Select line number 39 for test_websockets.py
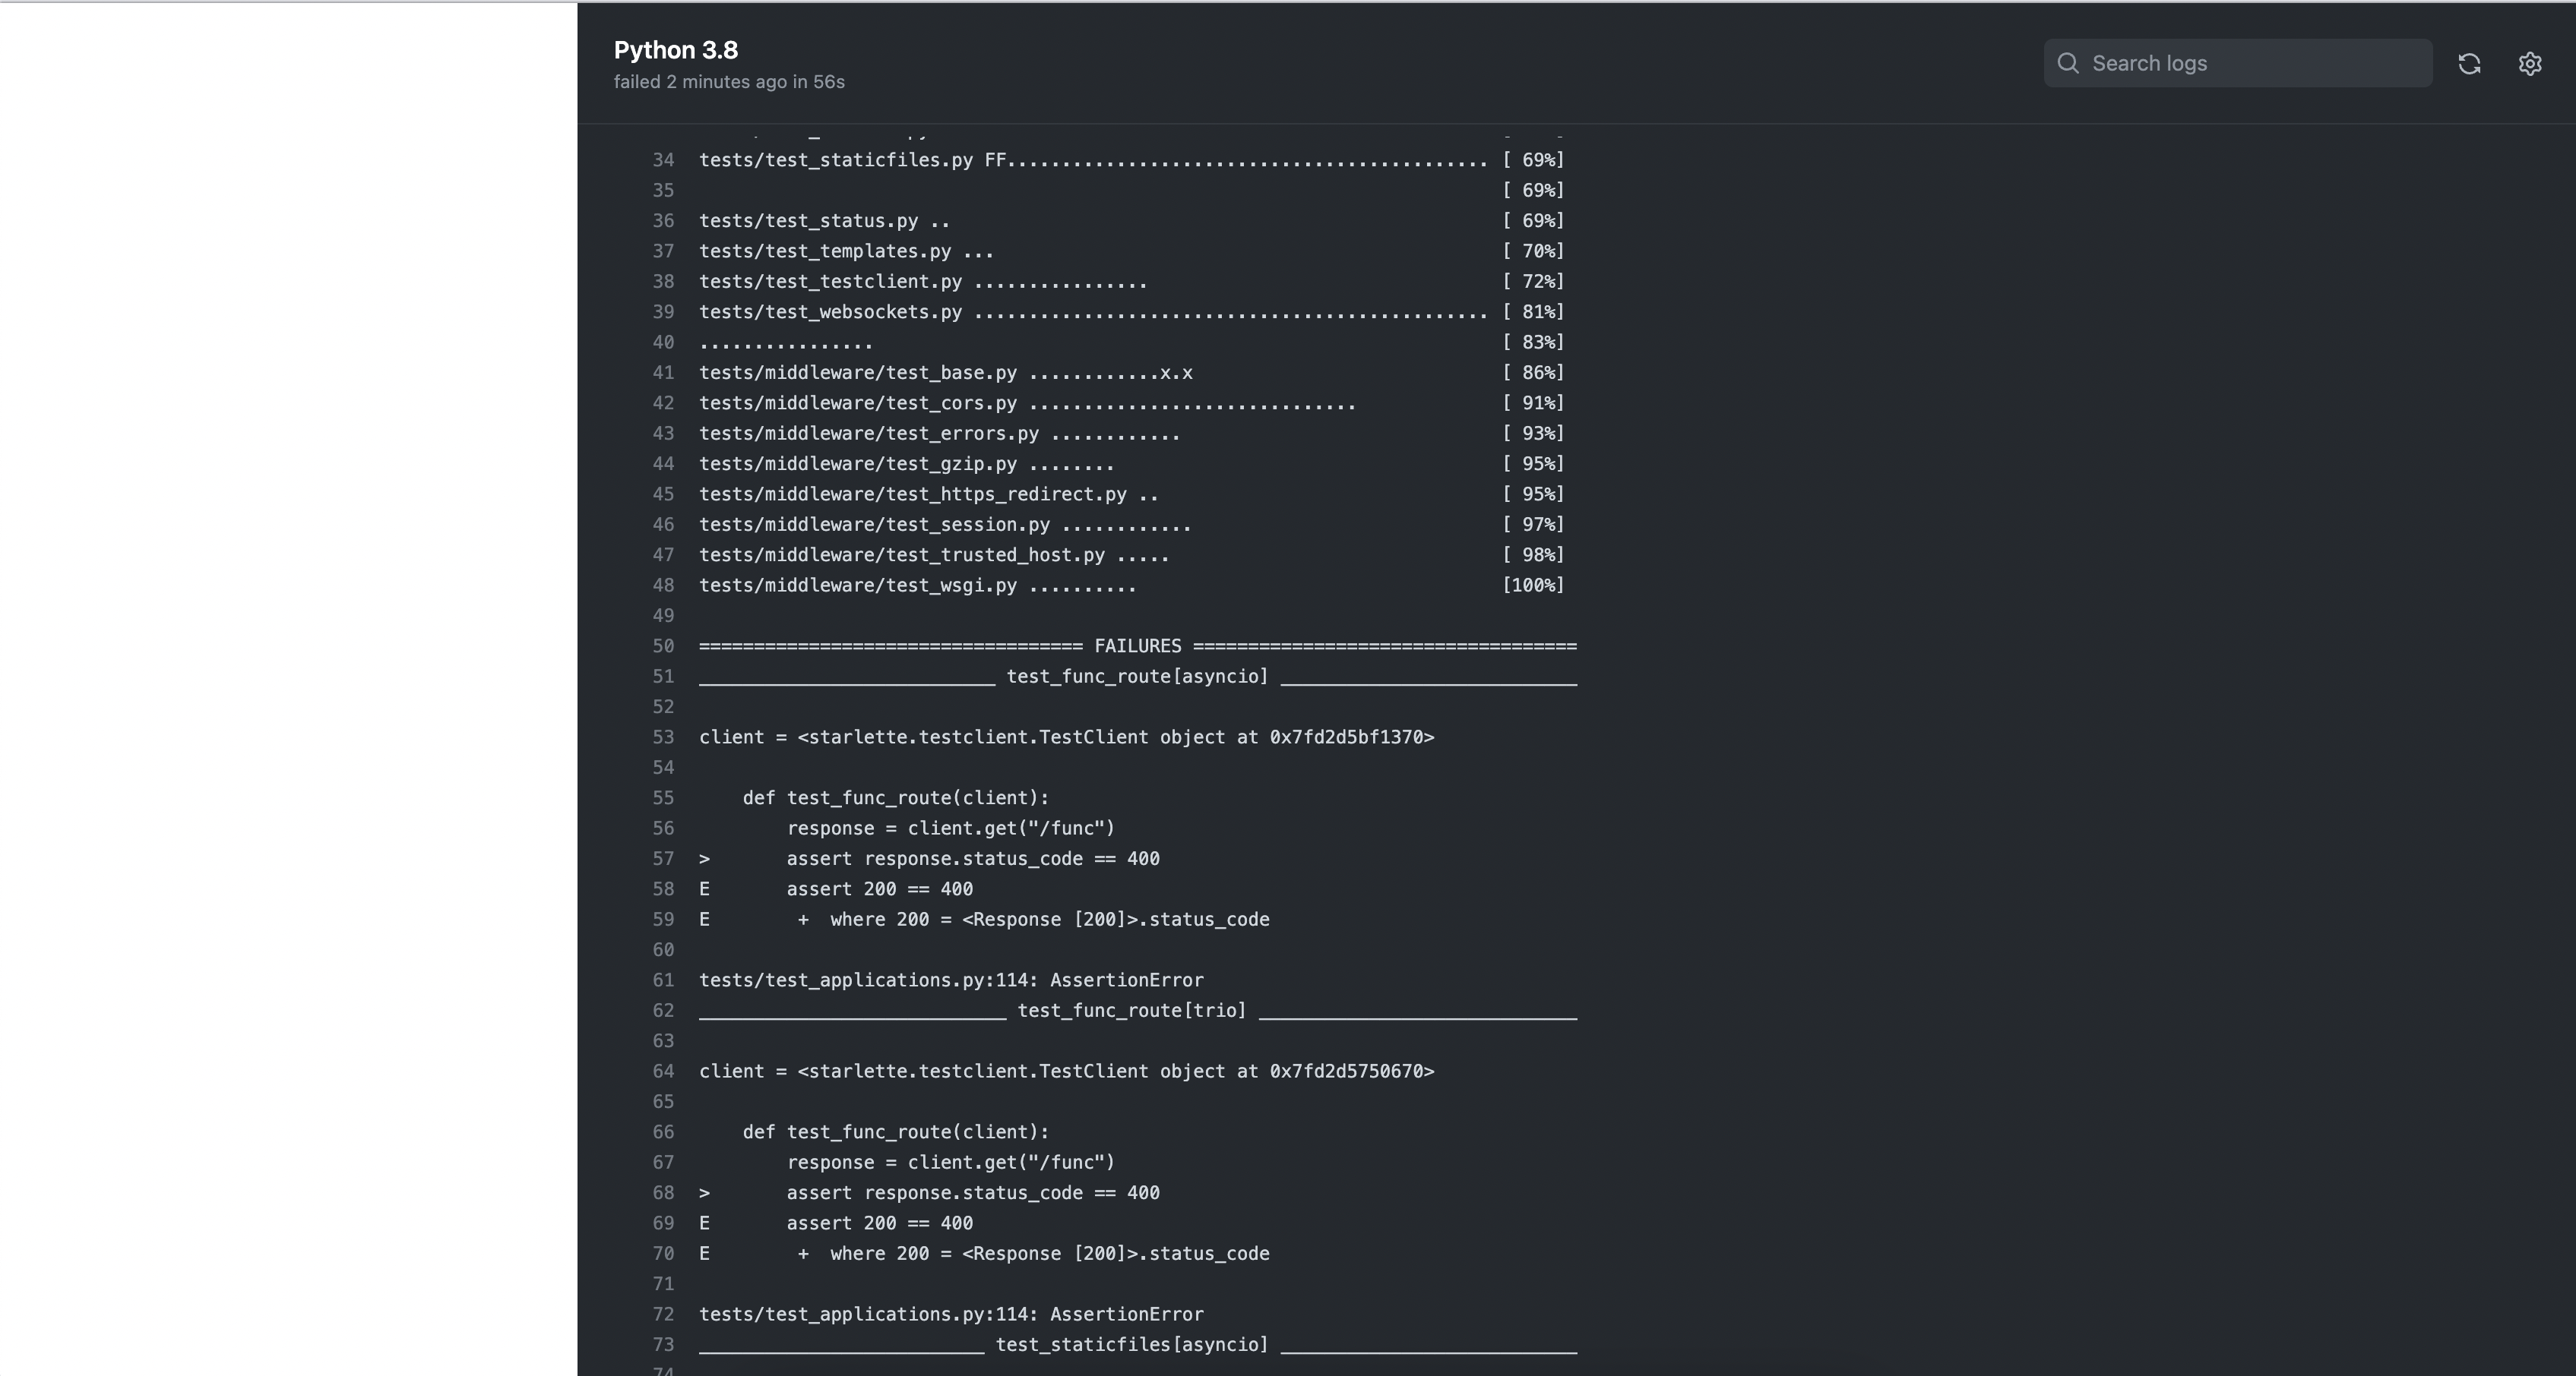This screenshot has height=1376, width=2576. point(663,312)
